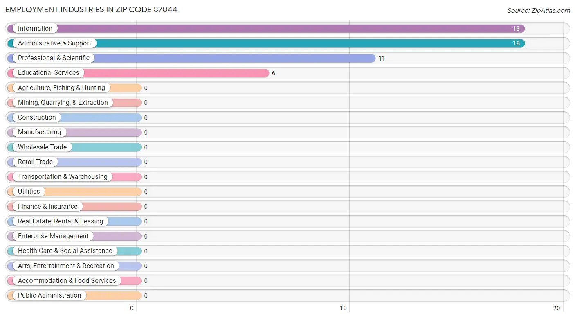
Task: Select the Administrative & Support label
Action: tap(54, 43)
